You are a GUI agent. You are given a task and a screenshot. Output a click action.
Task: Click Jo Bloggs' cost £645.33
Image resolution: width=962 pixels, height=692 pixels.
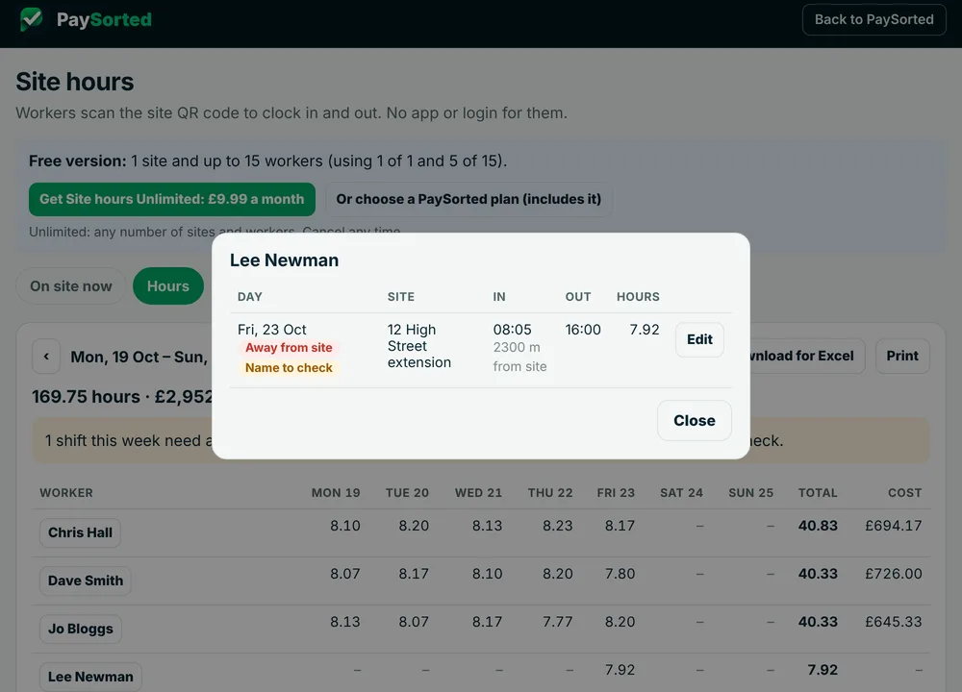[x=894, y=622]
